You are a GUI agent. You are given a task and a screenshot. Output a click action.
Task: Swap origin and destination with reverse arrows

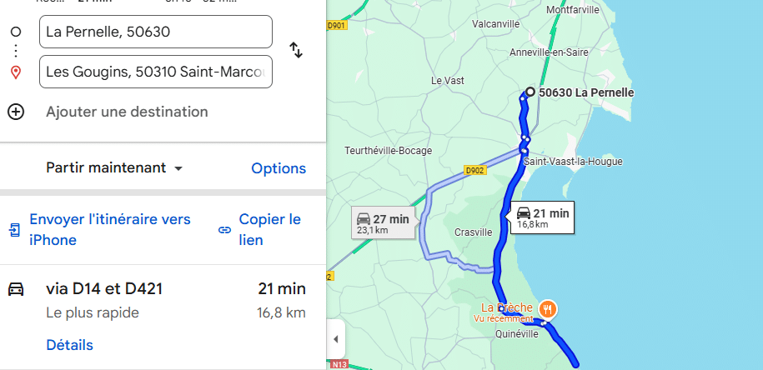click(296, 50)
